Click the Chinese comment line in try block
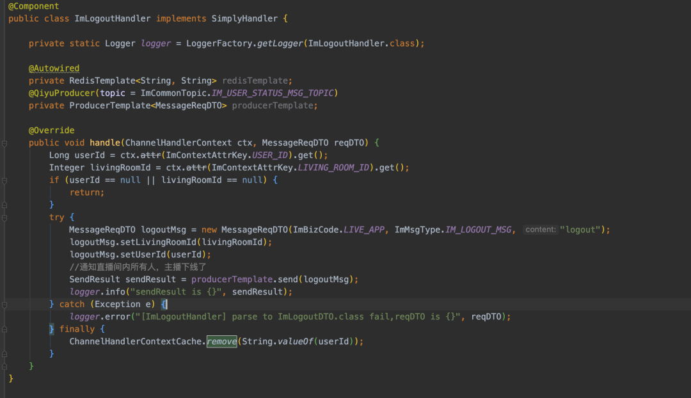The height and width of the screenshot is (398, 691). [x=138, y=267]
